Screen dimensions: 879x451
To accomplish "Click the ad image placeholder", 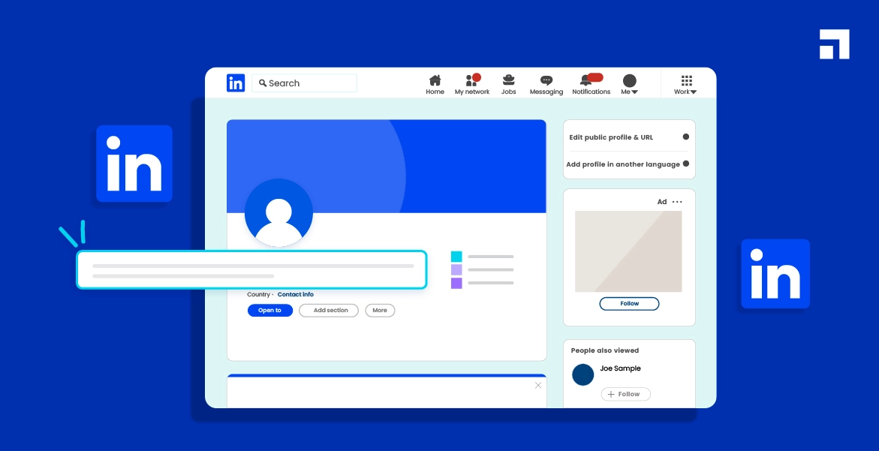I will click(628, 251).
